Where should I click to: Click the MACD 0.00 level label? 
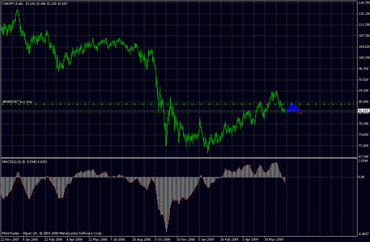(361, 177)
